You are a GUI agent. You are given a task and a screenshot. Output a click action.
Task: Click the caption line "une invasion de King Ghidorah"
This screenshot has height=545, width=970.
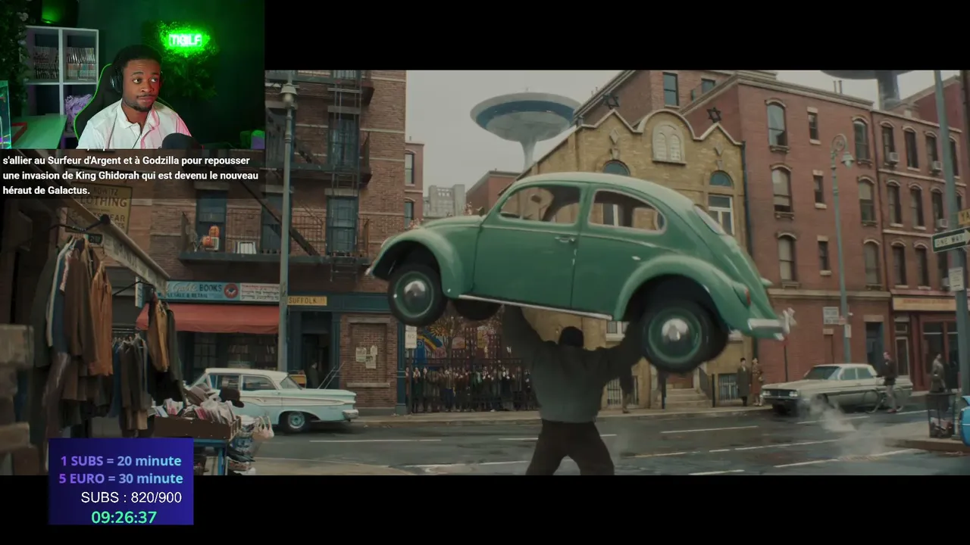(x=130, y=176)
